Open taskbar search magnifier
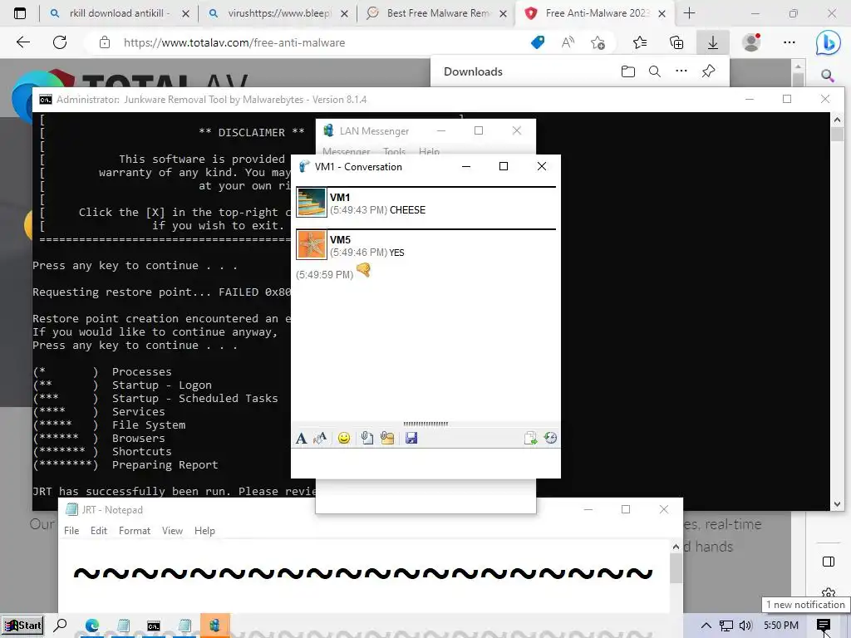The width and height of the screenshot is (851, 638). coord(60,626)
